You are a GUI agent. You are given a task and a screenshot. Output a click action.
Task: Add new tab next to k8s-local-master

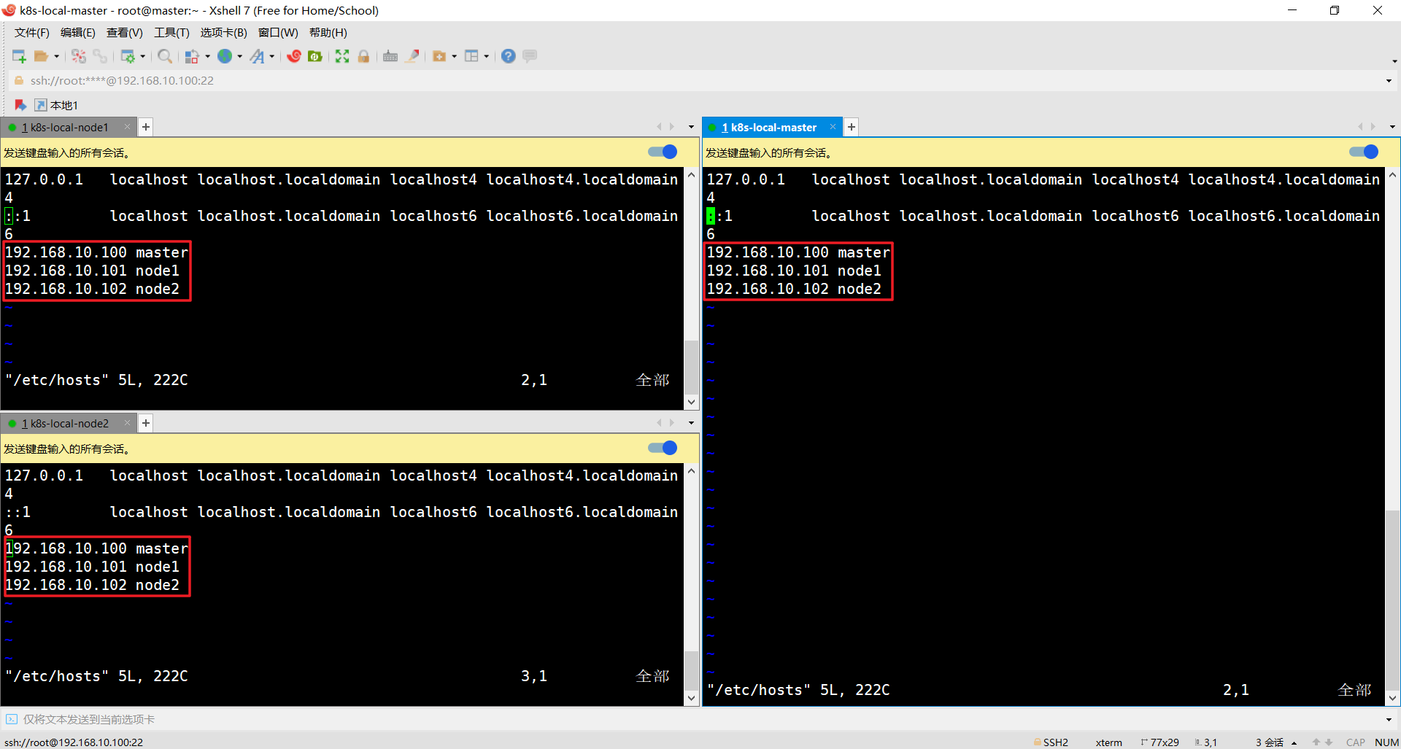852,127
